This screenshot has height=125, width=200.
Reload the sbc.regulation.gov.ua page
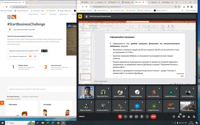tap(7, 7)
